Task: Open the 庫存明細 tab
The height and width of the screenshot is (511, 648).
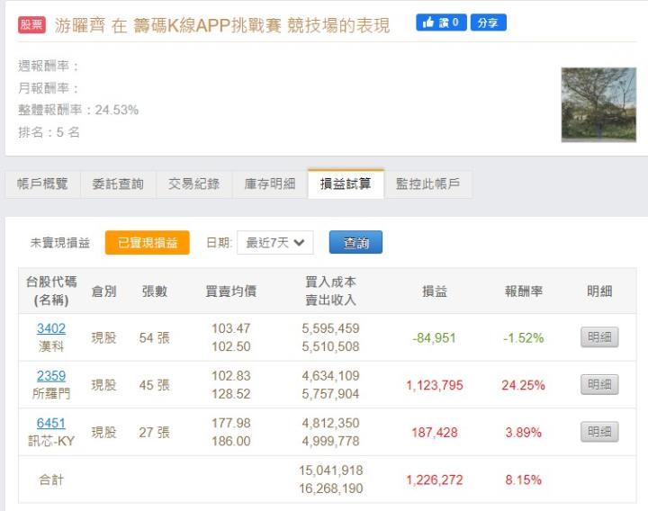Action: point(270,184)
